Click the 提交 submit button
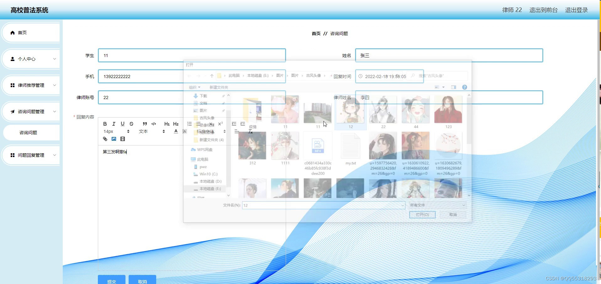This screenshot has height=284, width=601. click(112, 280)
